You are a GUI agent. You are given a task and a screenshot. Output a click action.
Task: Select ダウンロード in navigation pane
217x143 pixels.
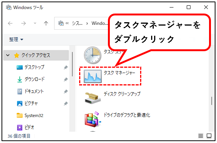point(34,79)
